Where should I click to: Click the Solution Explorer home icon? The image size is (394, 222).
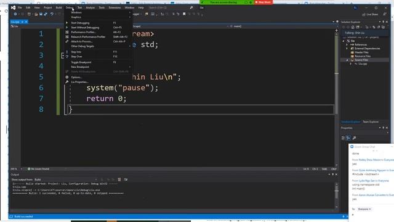(x=353, y=27)
